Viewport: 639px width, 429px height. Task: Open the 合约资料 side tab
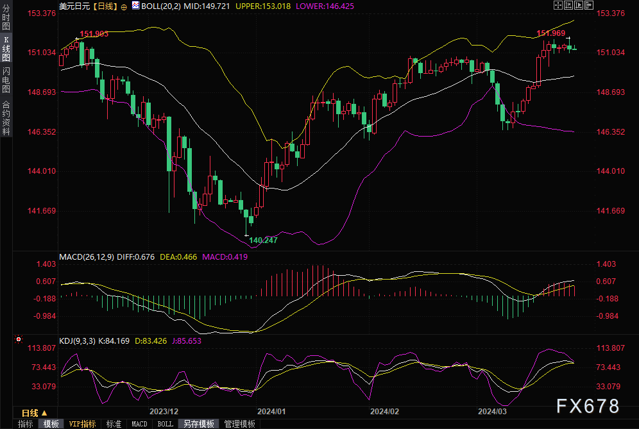click(6, 118)
